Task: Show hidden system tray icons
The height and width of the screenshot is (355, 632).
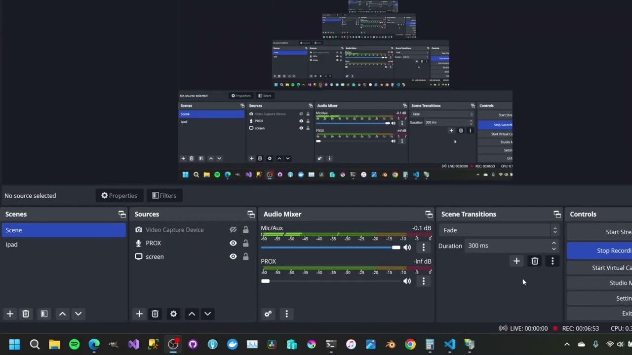Action: [567, 344]
